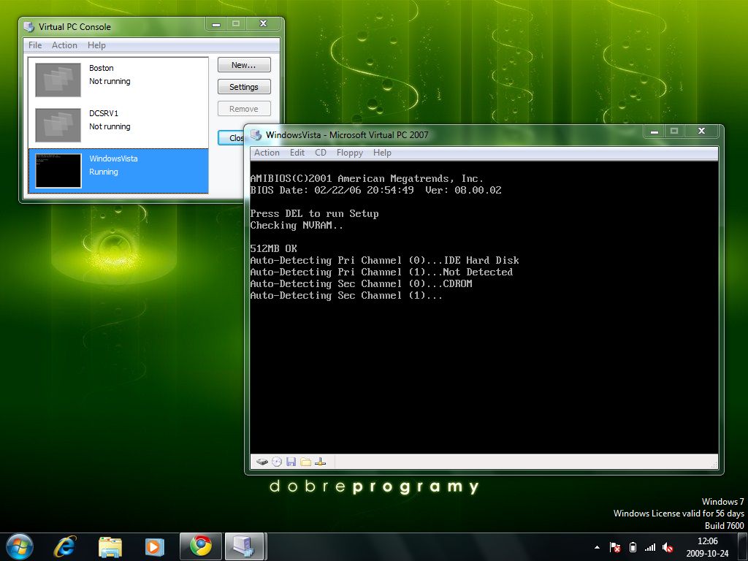Screen dimensions: 748x561
Task: Click the Pri Channel (0) IDE Hard Disk line
Action: (x=384, y=261)
